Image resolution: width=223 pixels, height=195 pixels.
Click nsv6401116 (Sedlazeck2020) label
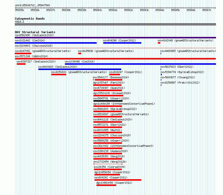tap(113, 119)
